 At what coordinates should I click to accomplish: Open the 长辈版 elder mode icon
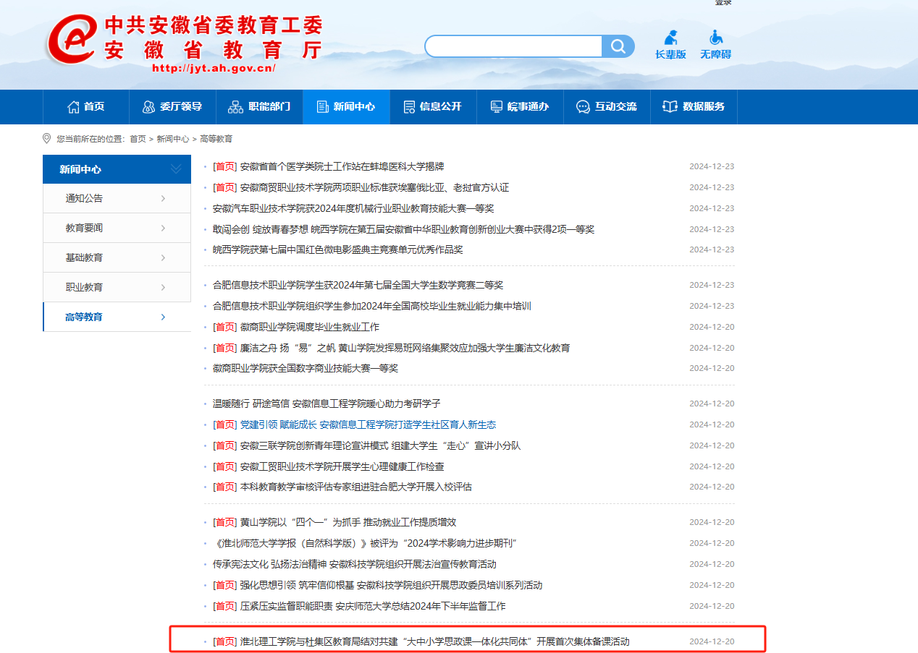(x=670, y=44)
